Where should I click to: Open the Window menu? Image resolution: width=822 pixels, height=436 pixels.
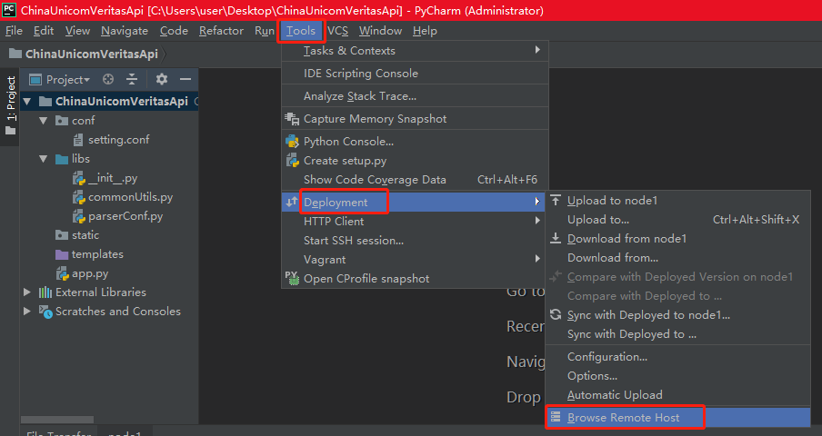point(380,31)
